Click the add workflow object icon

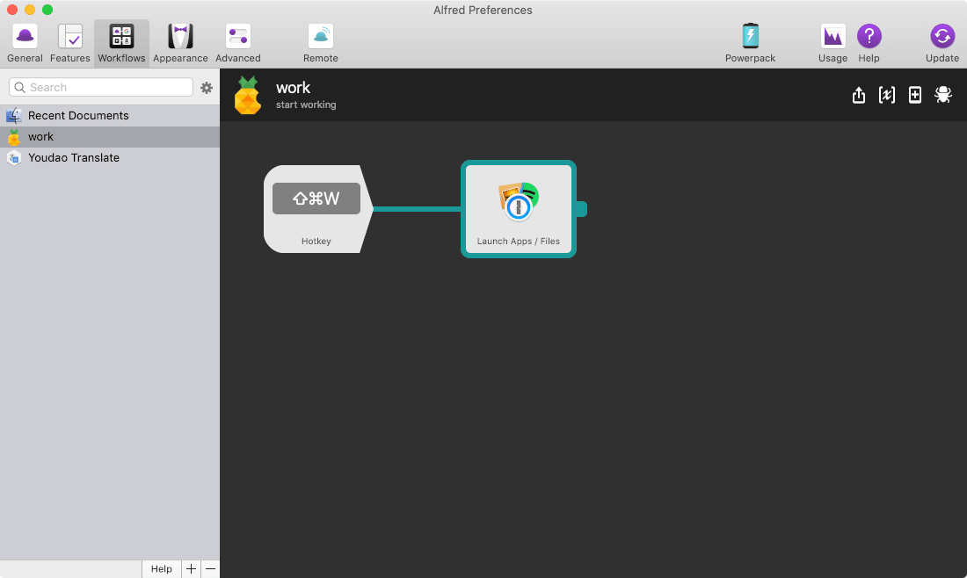pyautogui.click(x=915, y=95)
